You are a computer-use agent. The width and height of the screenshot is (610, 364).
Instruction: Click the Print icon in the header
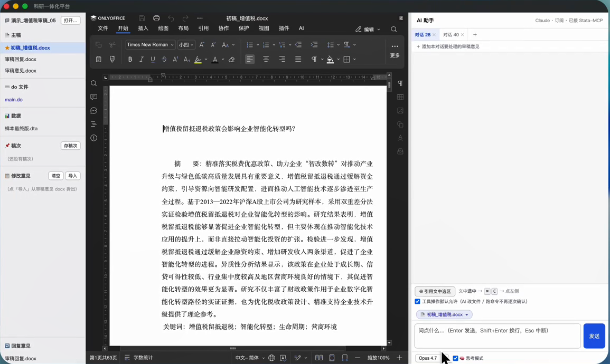(x=156, y=18)
